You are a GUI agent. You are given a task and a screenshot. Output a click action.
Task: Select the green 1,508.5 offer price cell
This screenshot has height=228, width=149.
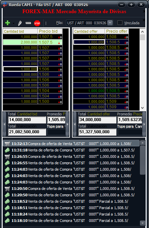pos(117,91)
